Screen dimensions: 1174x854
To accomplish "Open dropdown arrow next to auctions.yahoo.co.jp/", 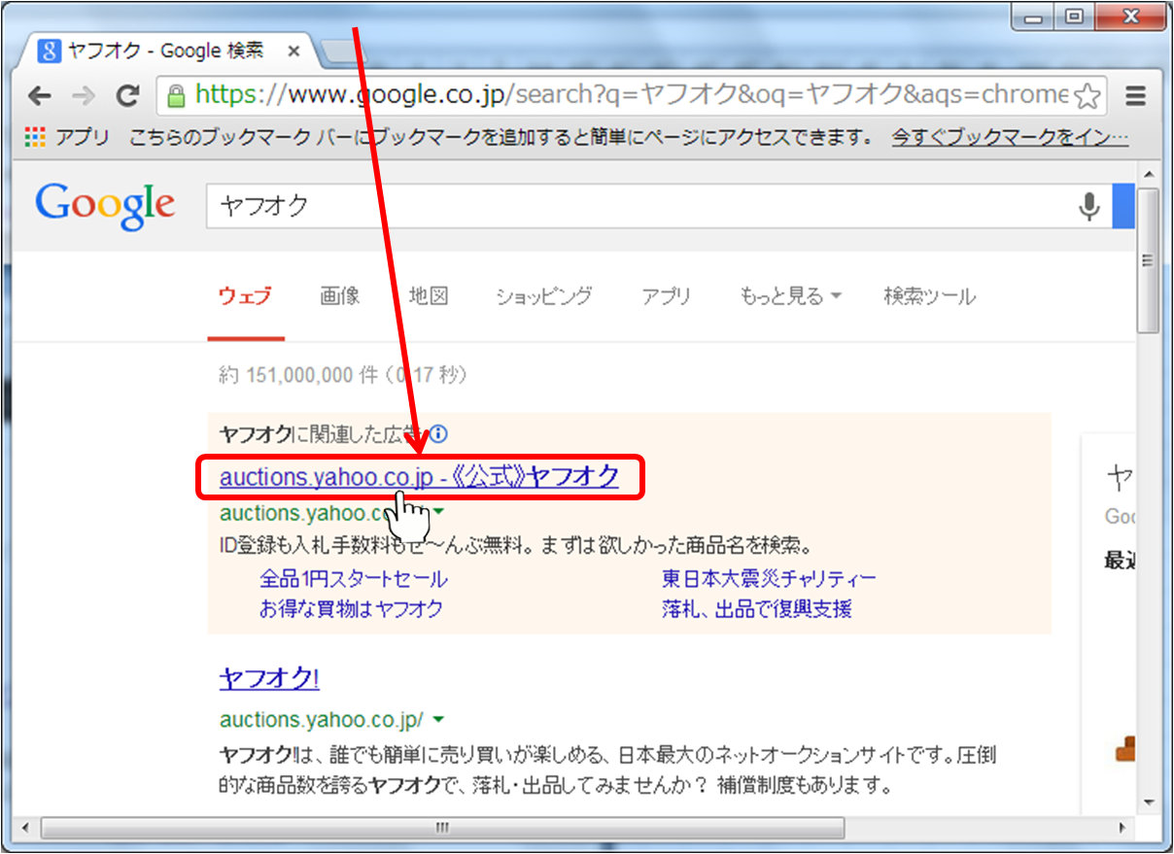I will [438, 719].
